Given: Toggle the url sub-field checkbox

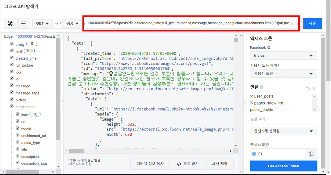Looking at the screenshot, I should click(x=18, y=121).
